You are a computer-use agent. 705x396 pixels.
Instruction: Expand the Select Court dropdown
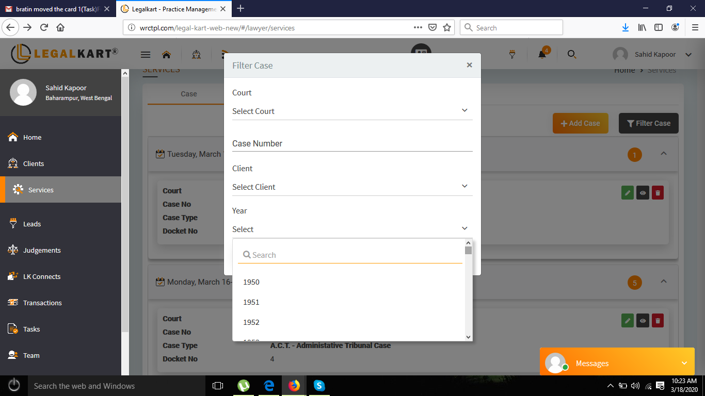point(352,111)
